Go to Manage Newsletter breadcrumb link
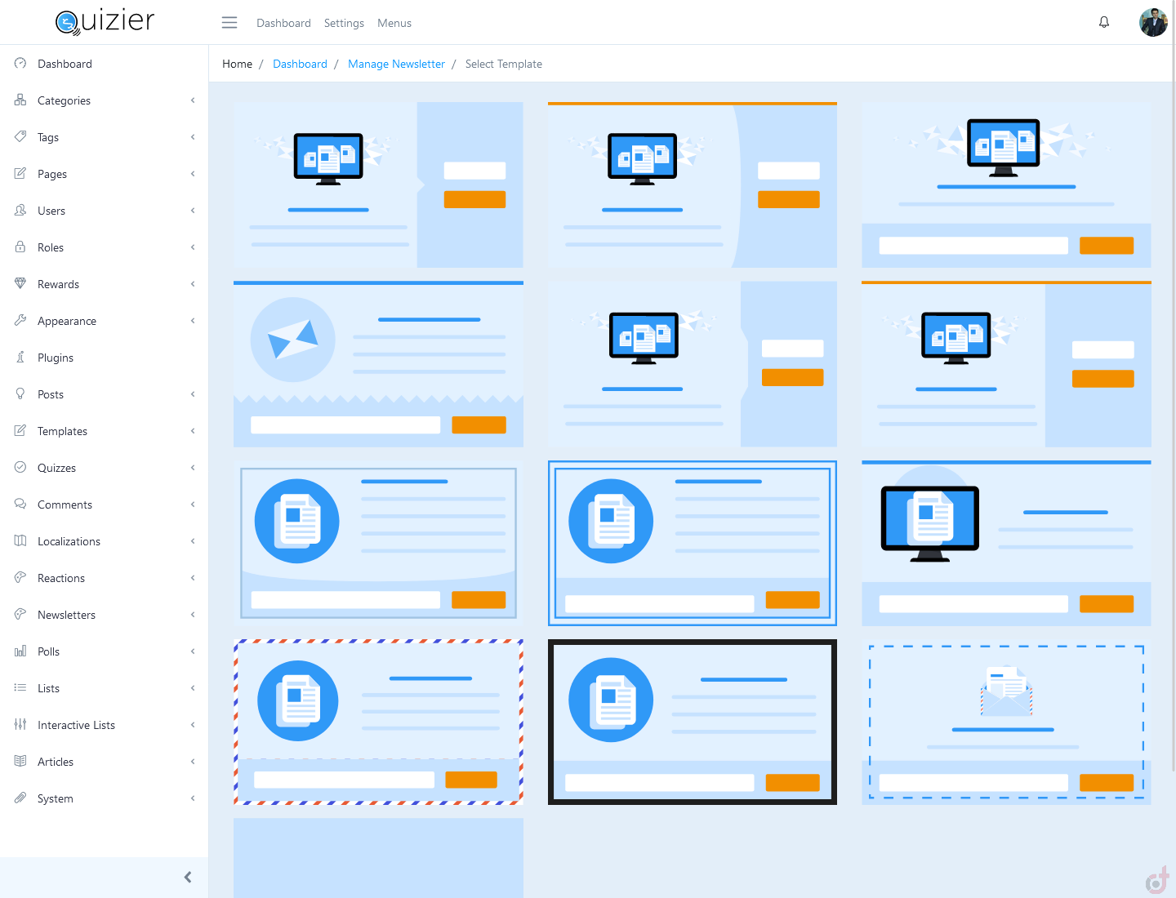The image size is (1176, 898). 396,64
